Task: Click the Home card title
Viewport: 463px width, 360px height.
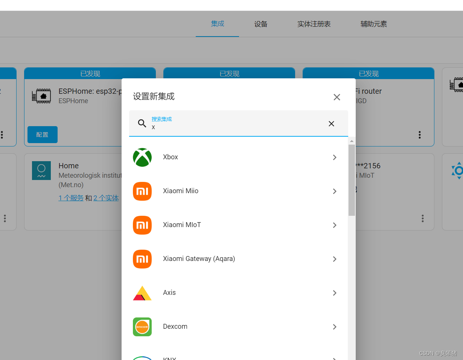Action: 69,166
